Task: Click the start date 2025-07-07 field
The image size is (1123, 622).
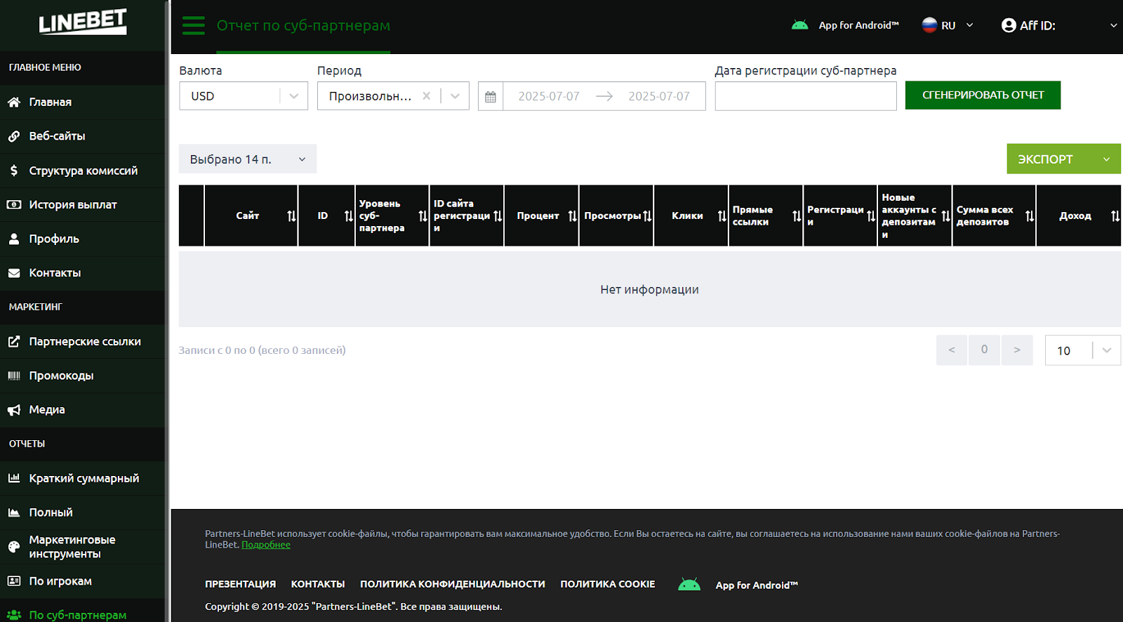Action: click(x=549, y=96)
